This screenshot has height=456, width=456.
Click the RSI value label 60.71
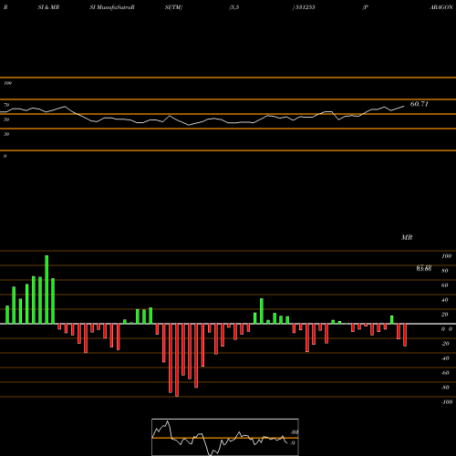point(420,104)
